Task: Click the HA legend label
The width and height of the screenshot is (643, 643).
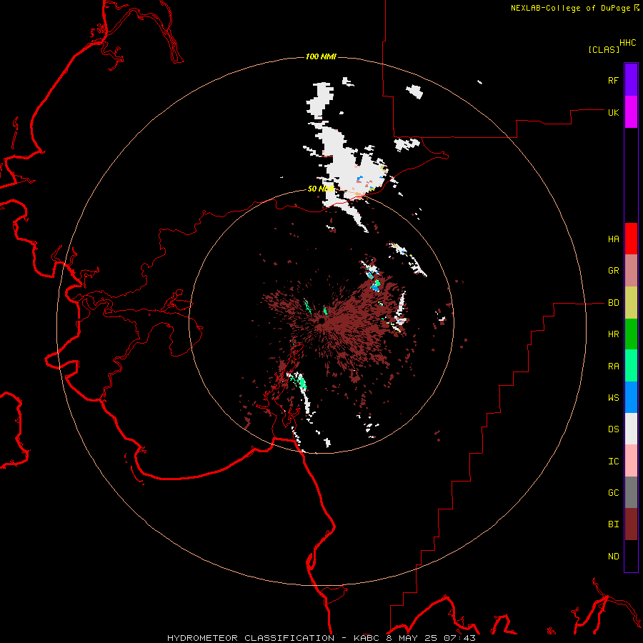Action: pyautogui.click(x=613, y=239)
